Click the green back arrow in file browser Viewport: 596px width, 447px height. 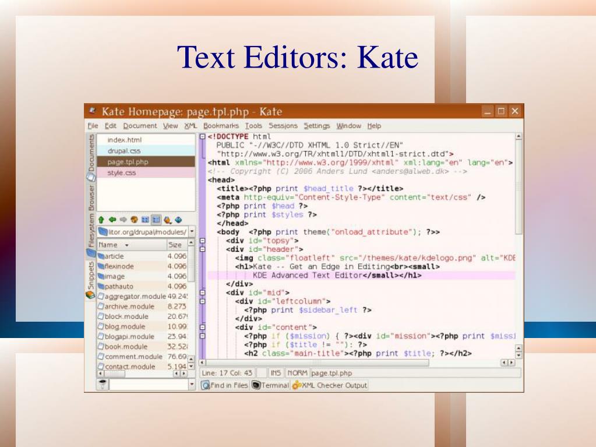(112, 220)
